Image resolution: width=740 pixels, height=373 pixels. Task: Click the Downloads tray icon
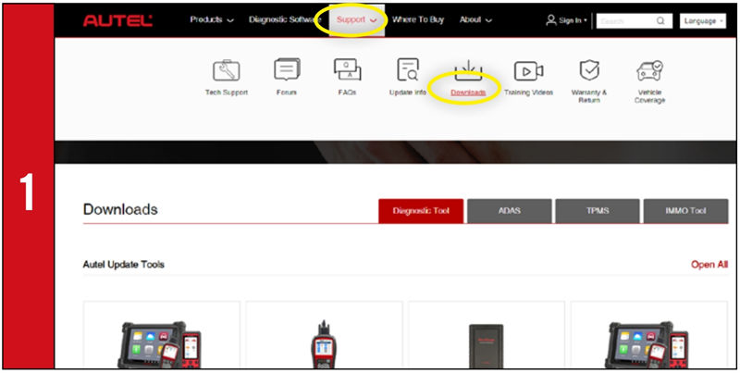click(468, 70)
